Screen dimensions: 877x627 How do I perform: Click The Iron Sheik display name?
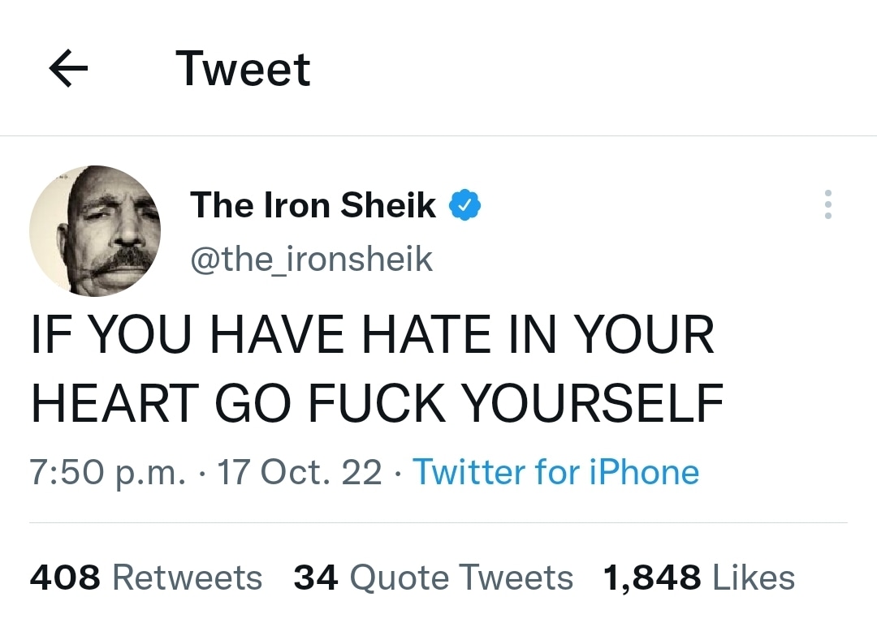coord(313,205)
